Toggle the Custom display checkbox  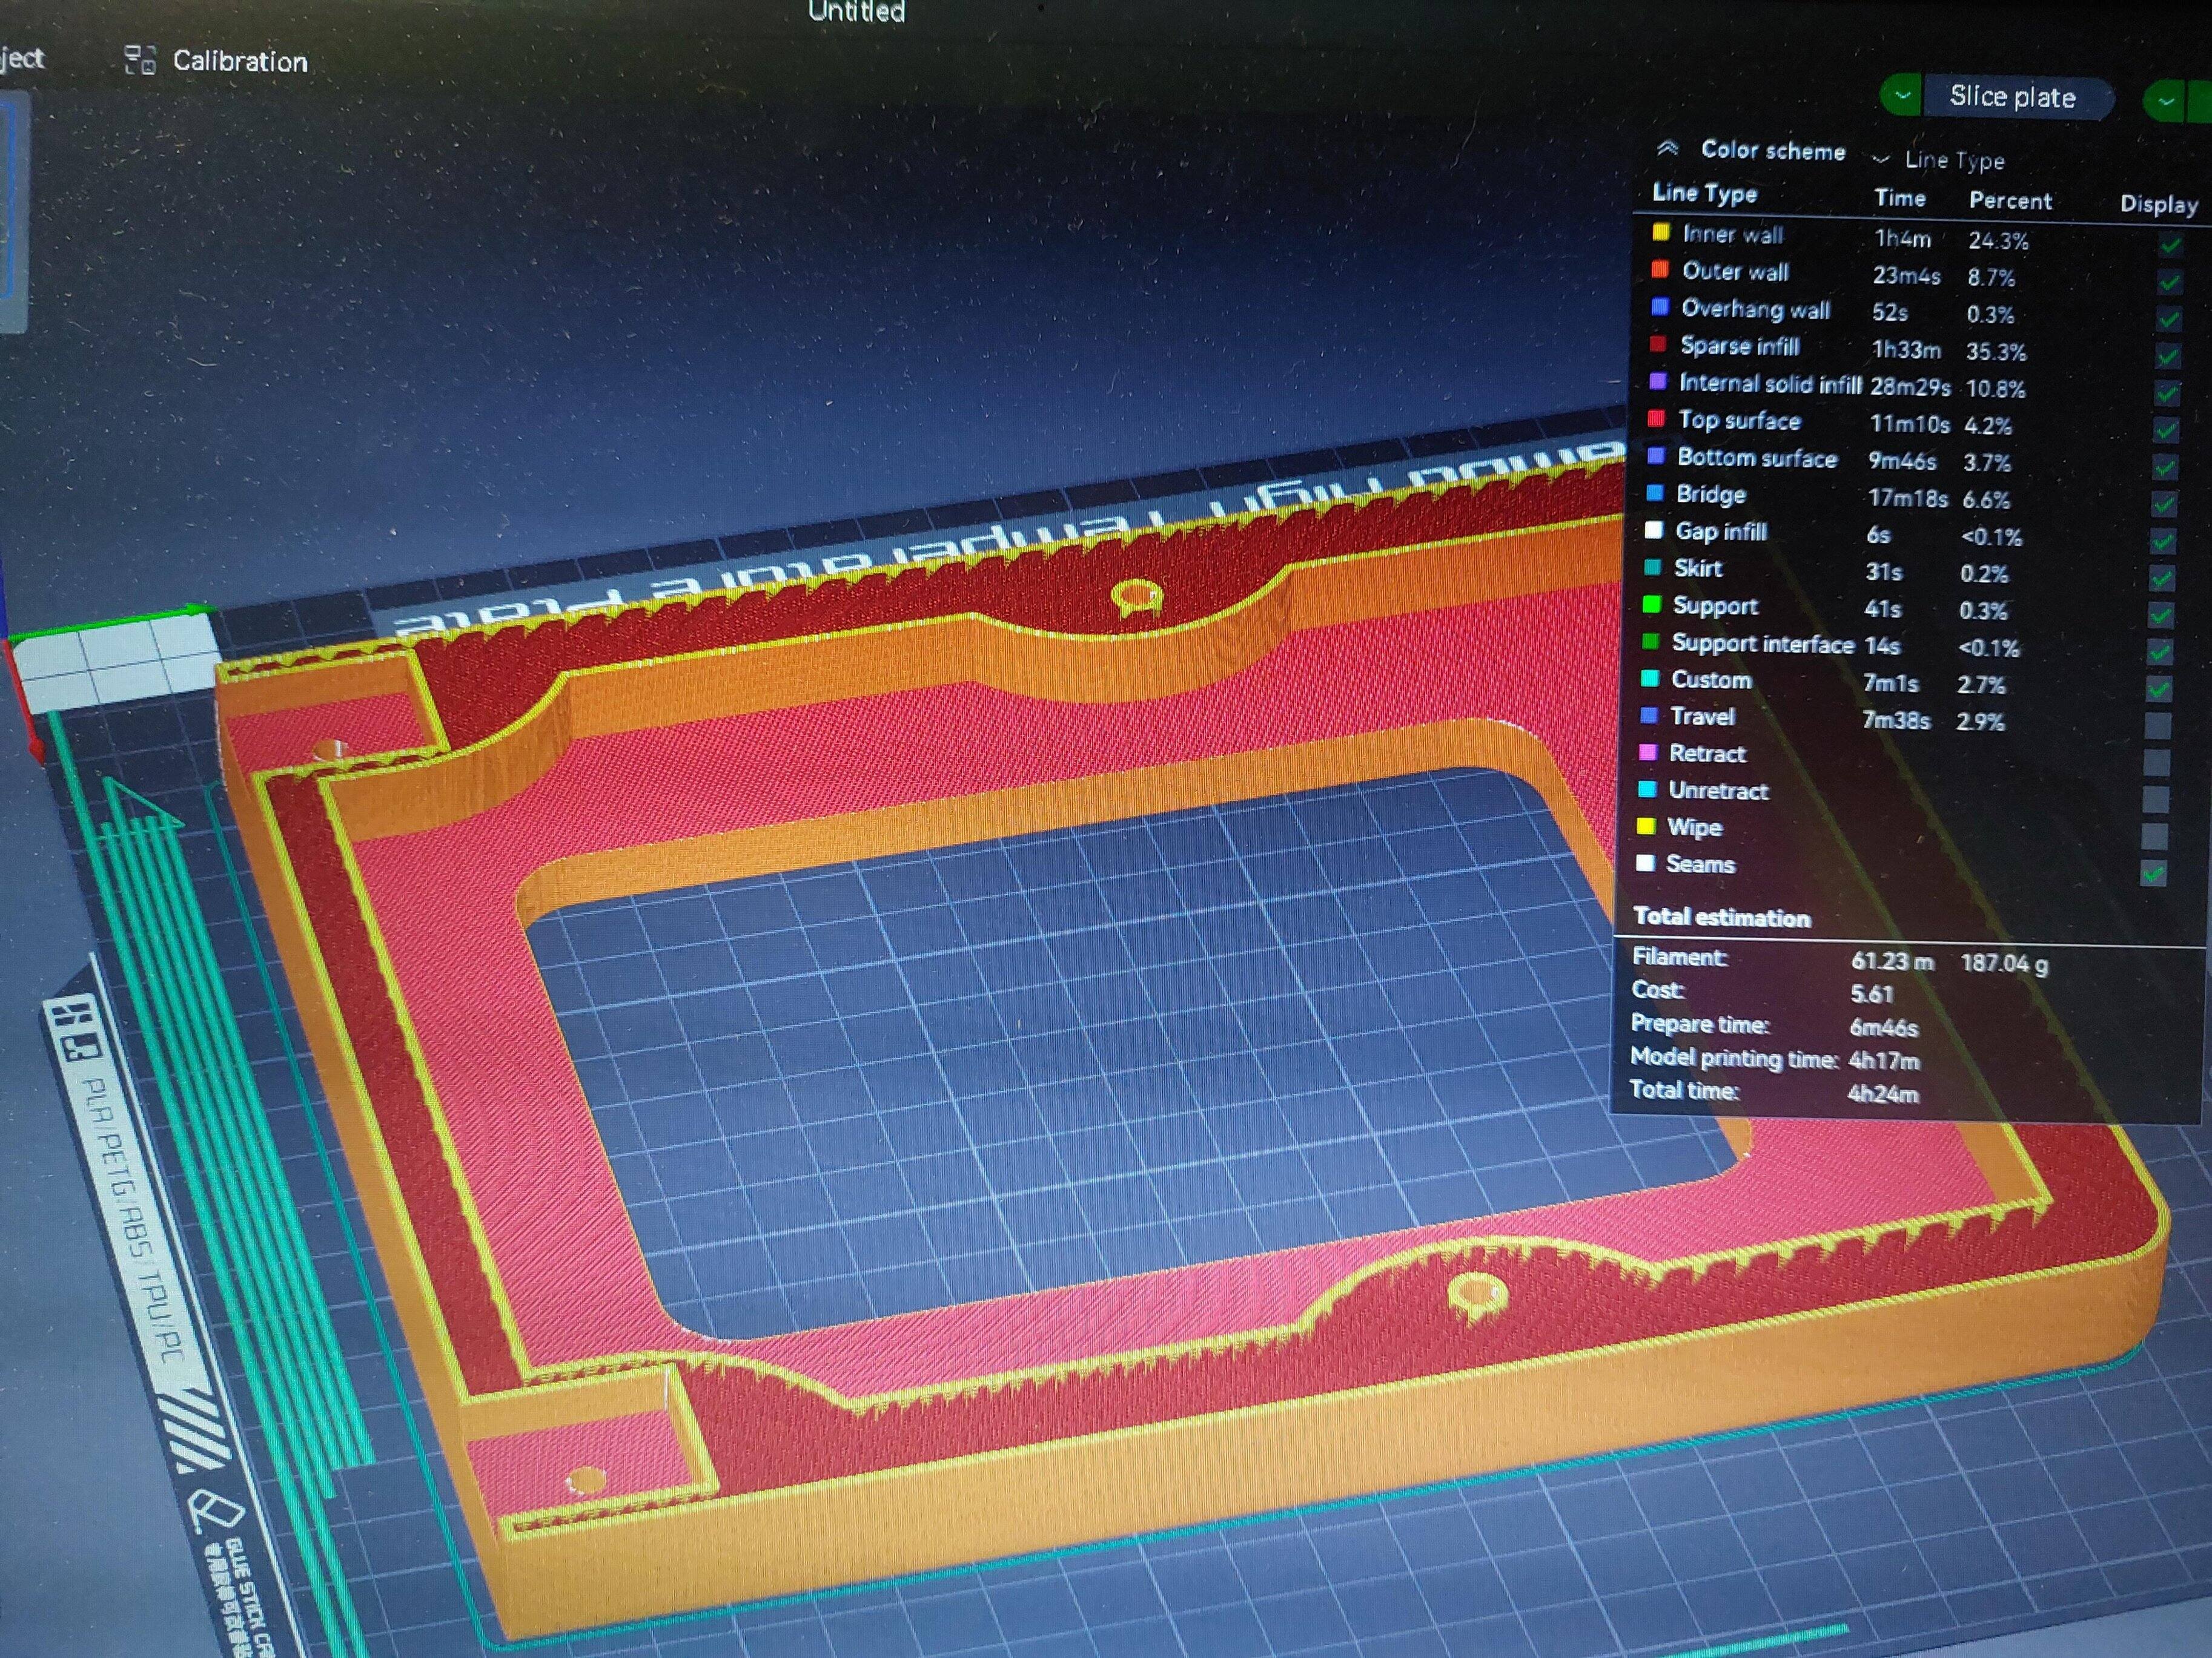(x=2159, y=689)
